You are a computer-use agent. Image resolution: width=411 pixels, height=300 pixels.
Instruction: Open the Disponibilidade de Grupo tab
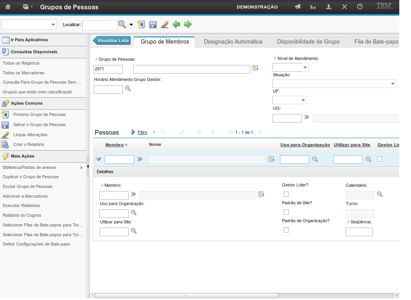tap(308, 42)
